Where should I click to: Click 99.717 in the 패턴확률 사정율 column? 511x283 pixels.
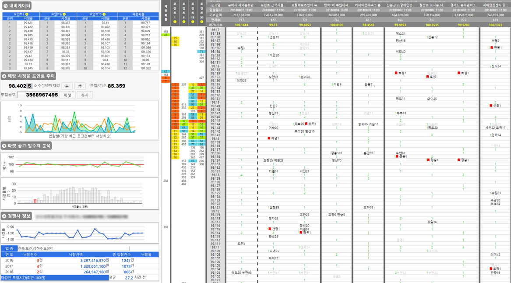(146, 23)
